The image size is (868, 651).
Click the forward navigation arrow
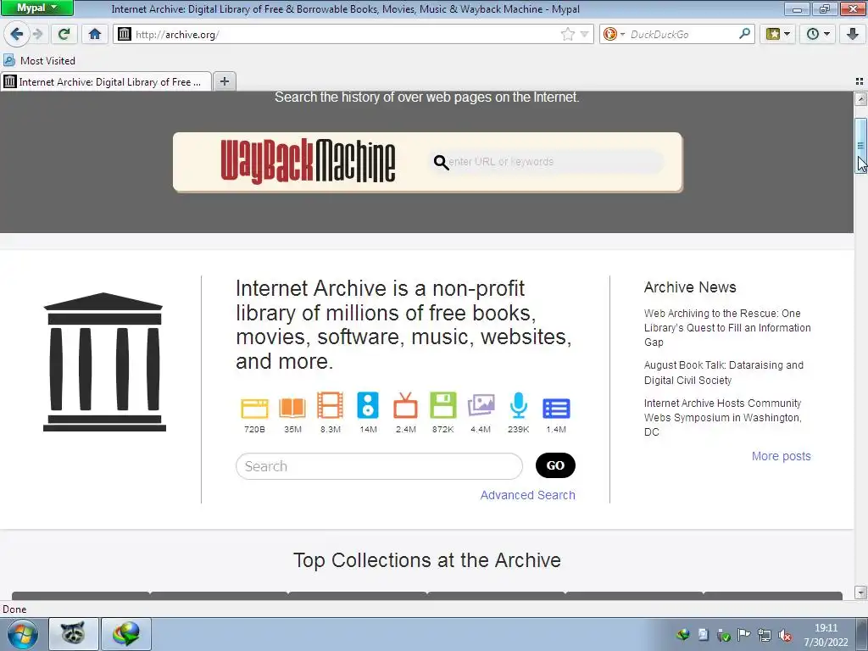38,34
